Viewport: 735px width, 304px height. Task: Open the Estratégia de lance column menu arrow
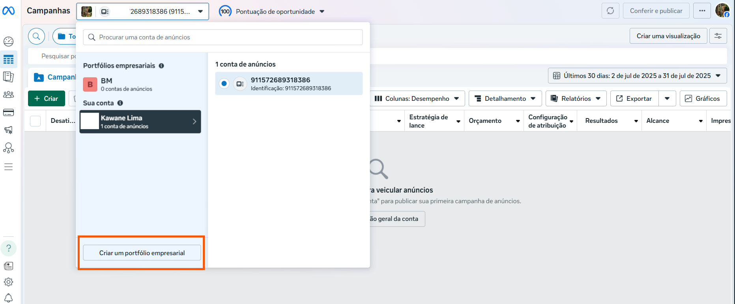click(458, 121)
